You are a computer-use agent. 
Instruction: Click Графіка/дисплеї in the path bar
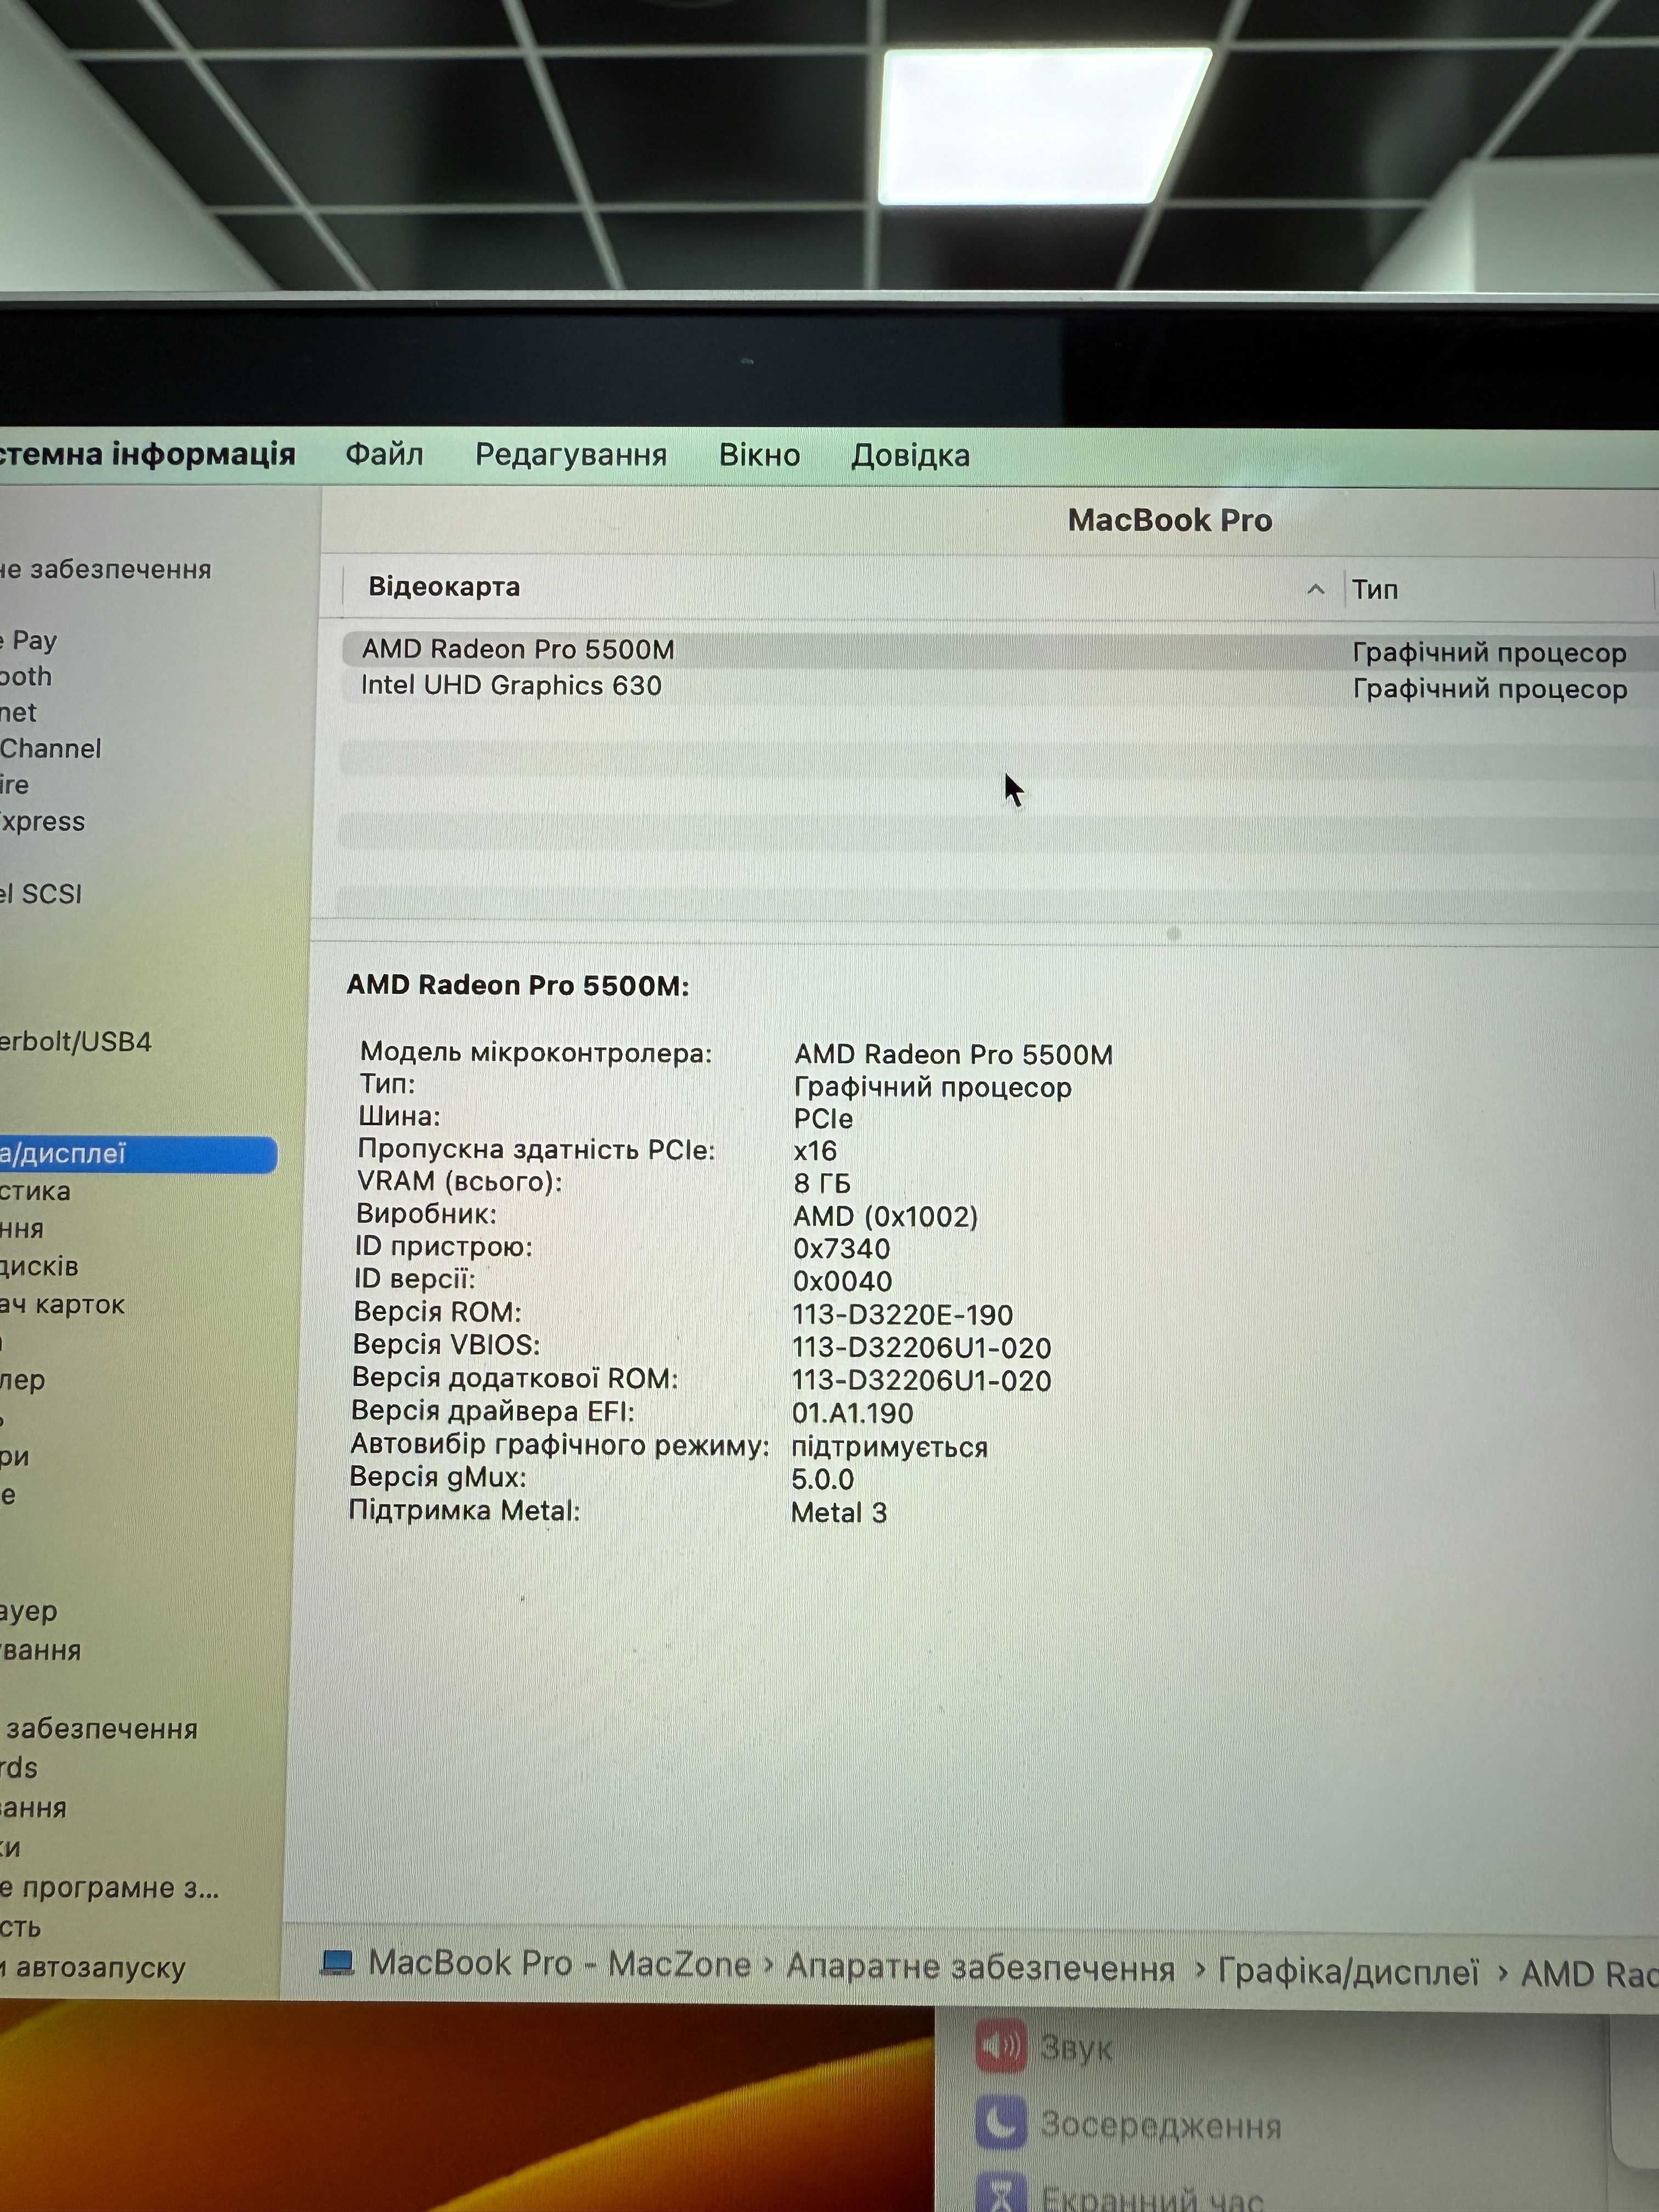tap(1349, 1972)
